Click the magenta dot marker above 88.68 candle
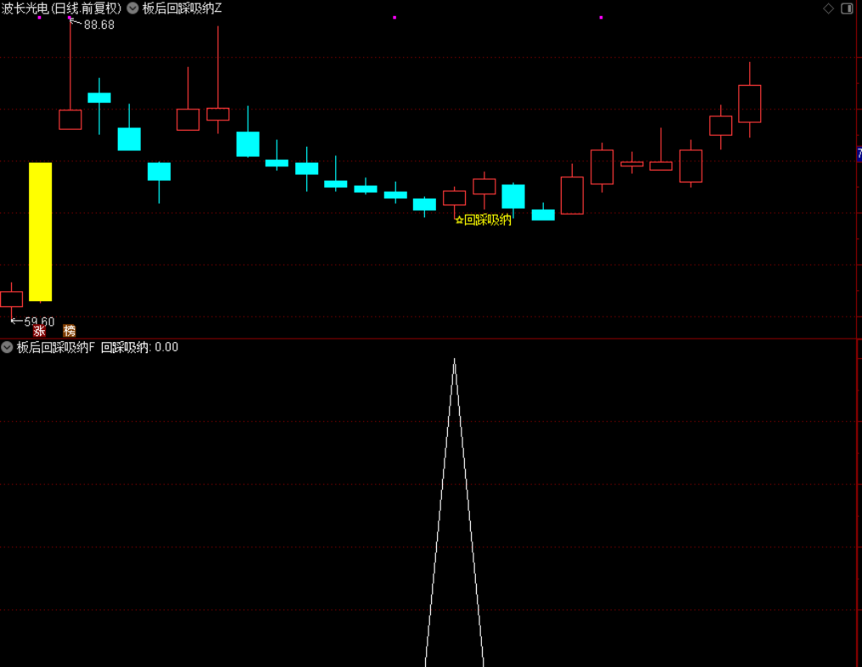862x667 pixels. click(70, 18)
